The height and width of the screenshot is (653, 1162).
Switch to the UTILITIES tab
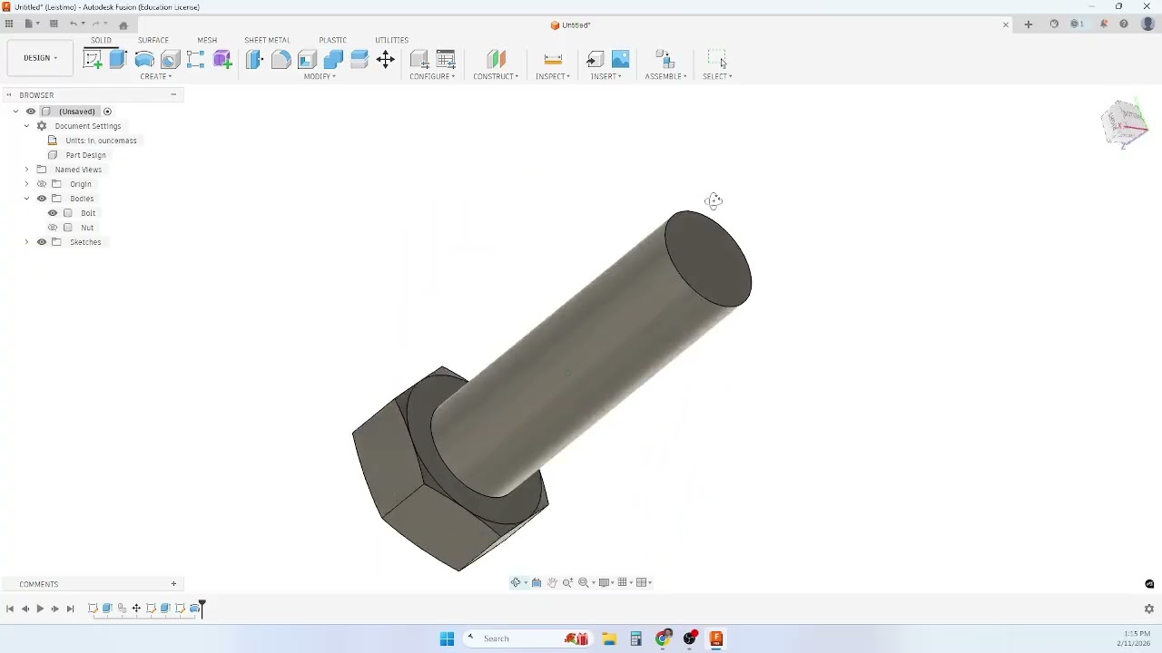[x=392, y=40]
